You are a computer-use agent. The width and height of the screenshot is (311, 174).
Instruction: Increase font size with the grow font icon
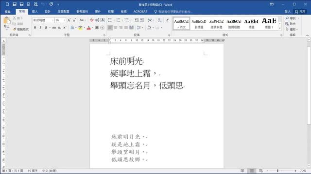69,20
